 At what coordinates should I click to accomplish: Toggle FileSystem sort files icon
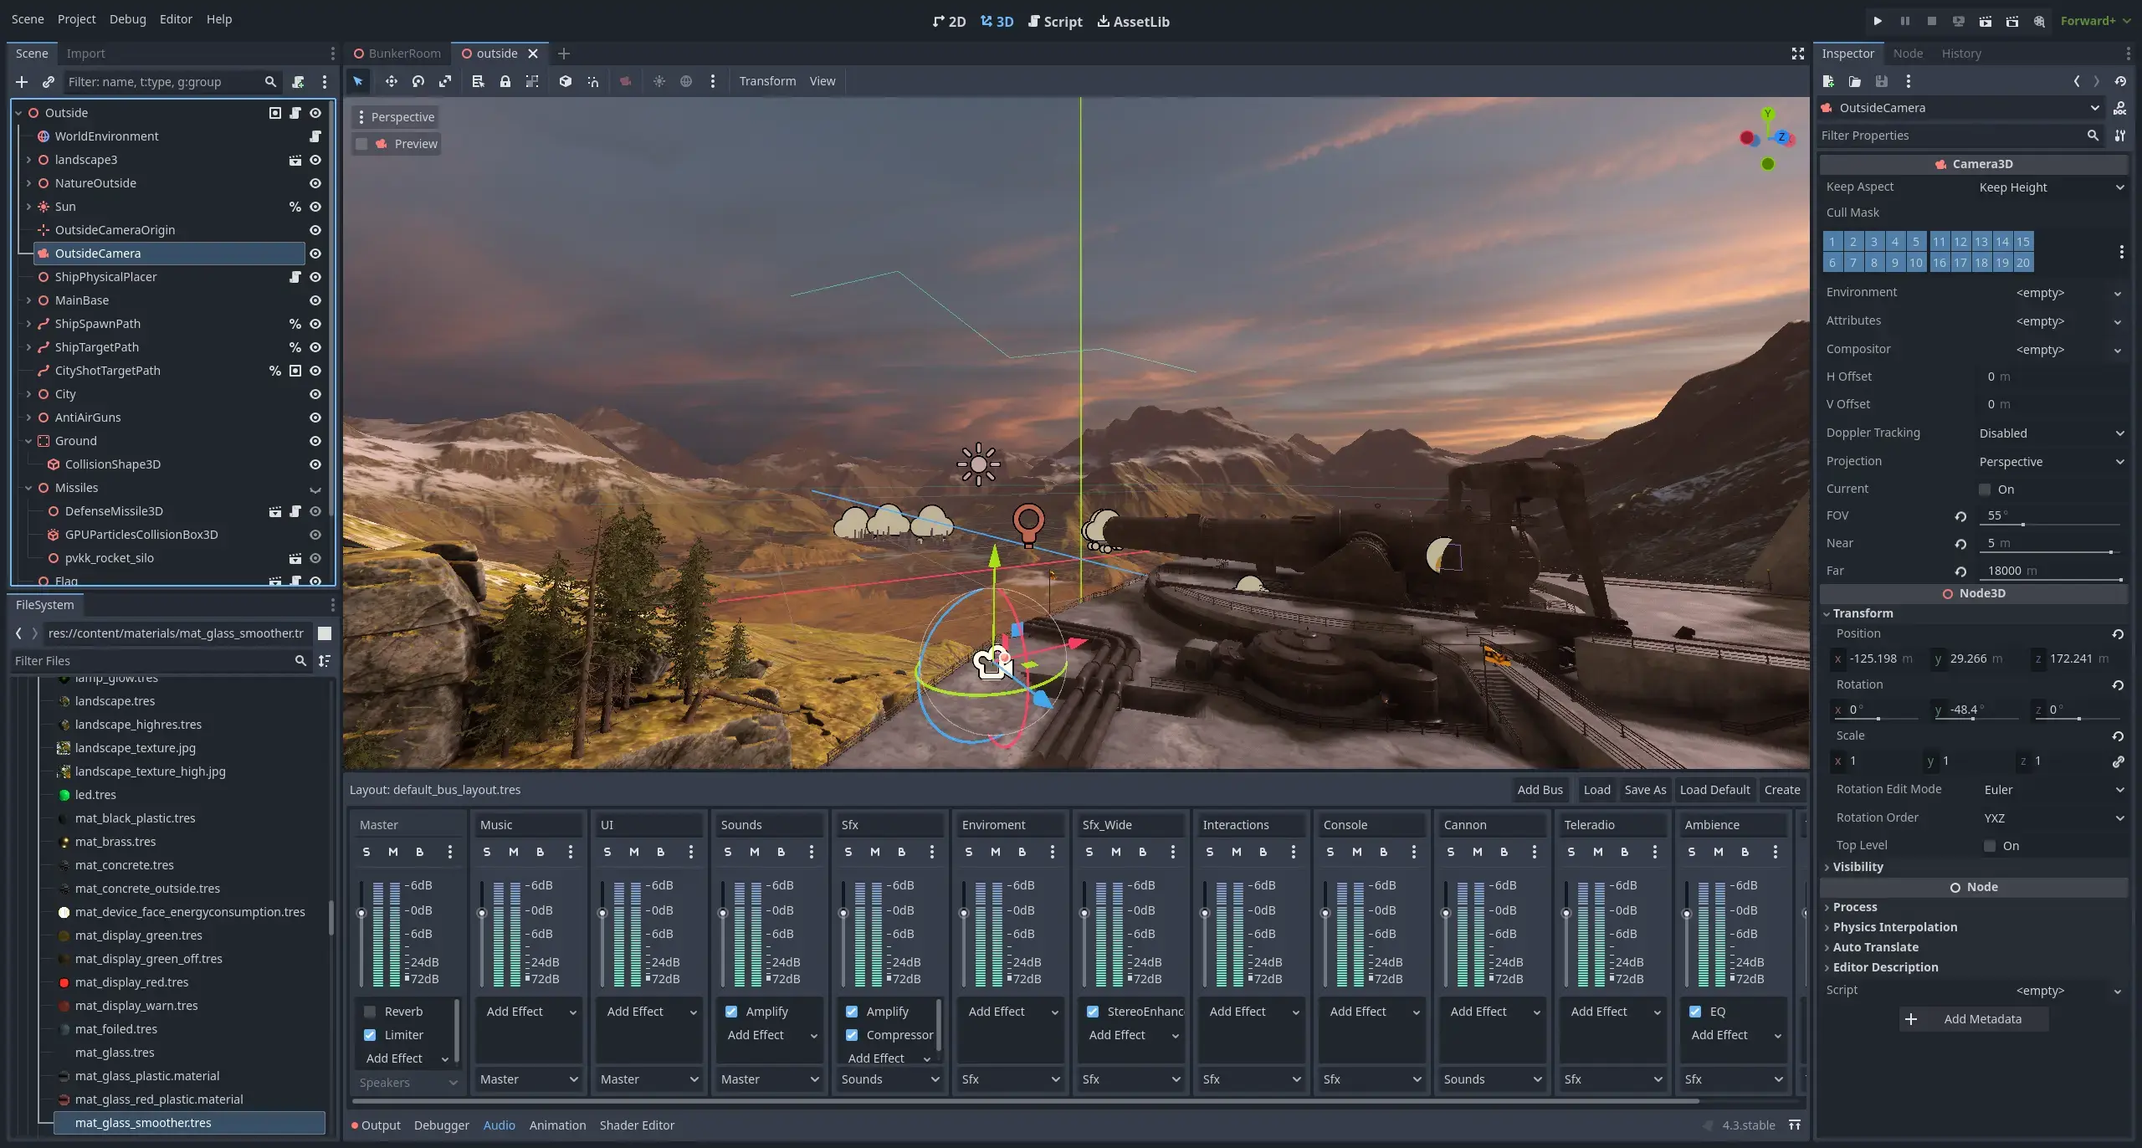tap(325, 661)
